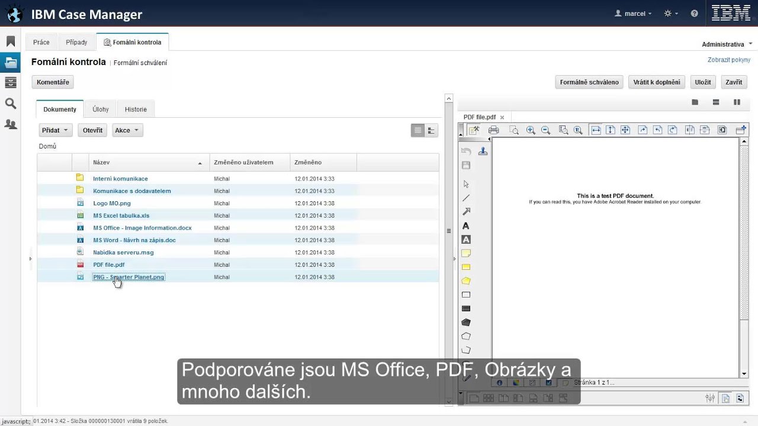Select the open-folder cases icon in the sidebar
The height and width of the screenshot is (426, 758).
tap(11, 62)
